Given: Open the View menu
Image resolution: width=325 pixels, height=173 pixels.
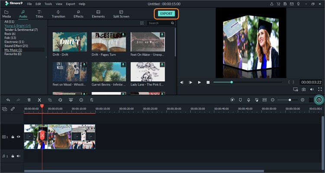Looking at the screenshot, I should click(x=59, y=4).
